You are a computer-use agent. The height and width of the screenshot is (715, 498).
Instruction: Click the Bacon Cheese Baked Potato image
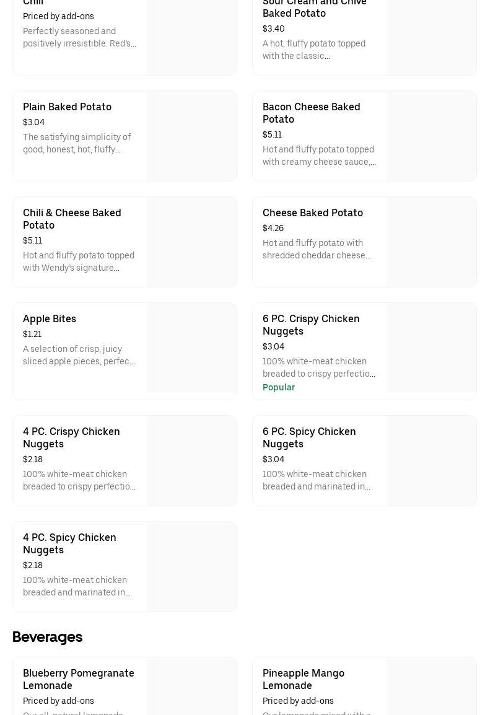coord(431,136)
